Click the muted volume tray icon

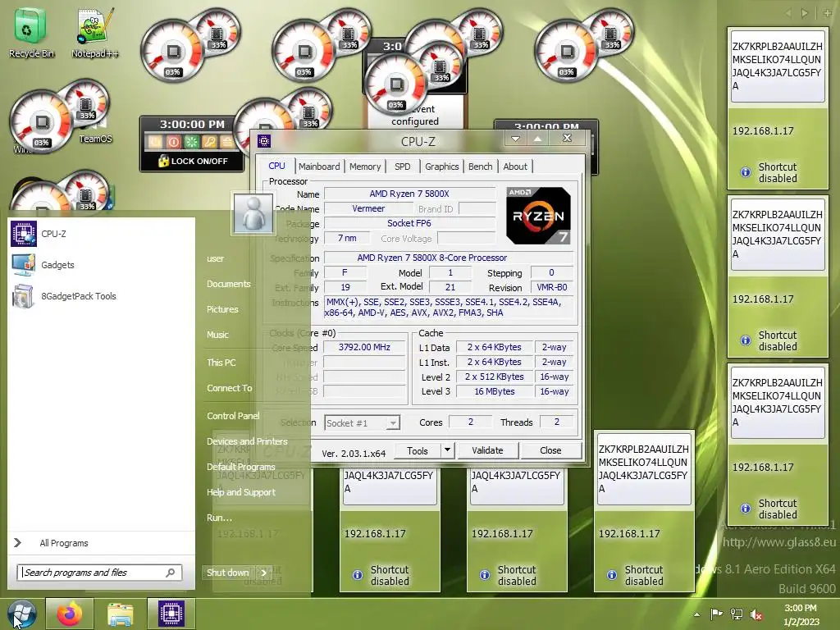click(x=756, y=614)
